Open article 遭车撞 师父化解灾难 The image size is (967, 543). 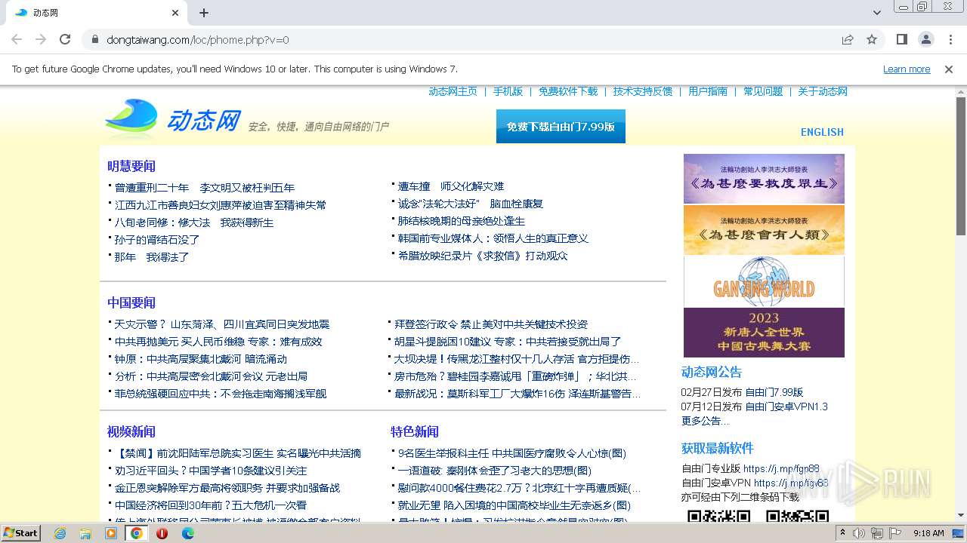tap(451, 186)
